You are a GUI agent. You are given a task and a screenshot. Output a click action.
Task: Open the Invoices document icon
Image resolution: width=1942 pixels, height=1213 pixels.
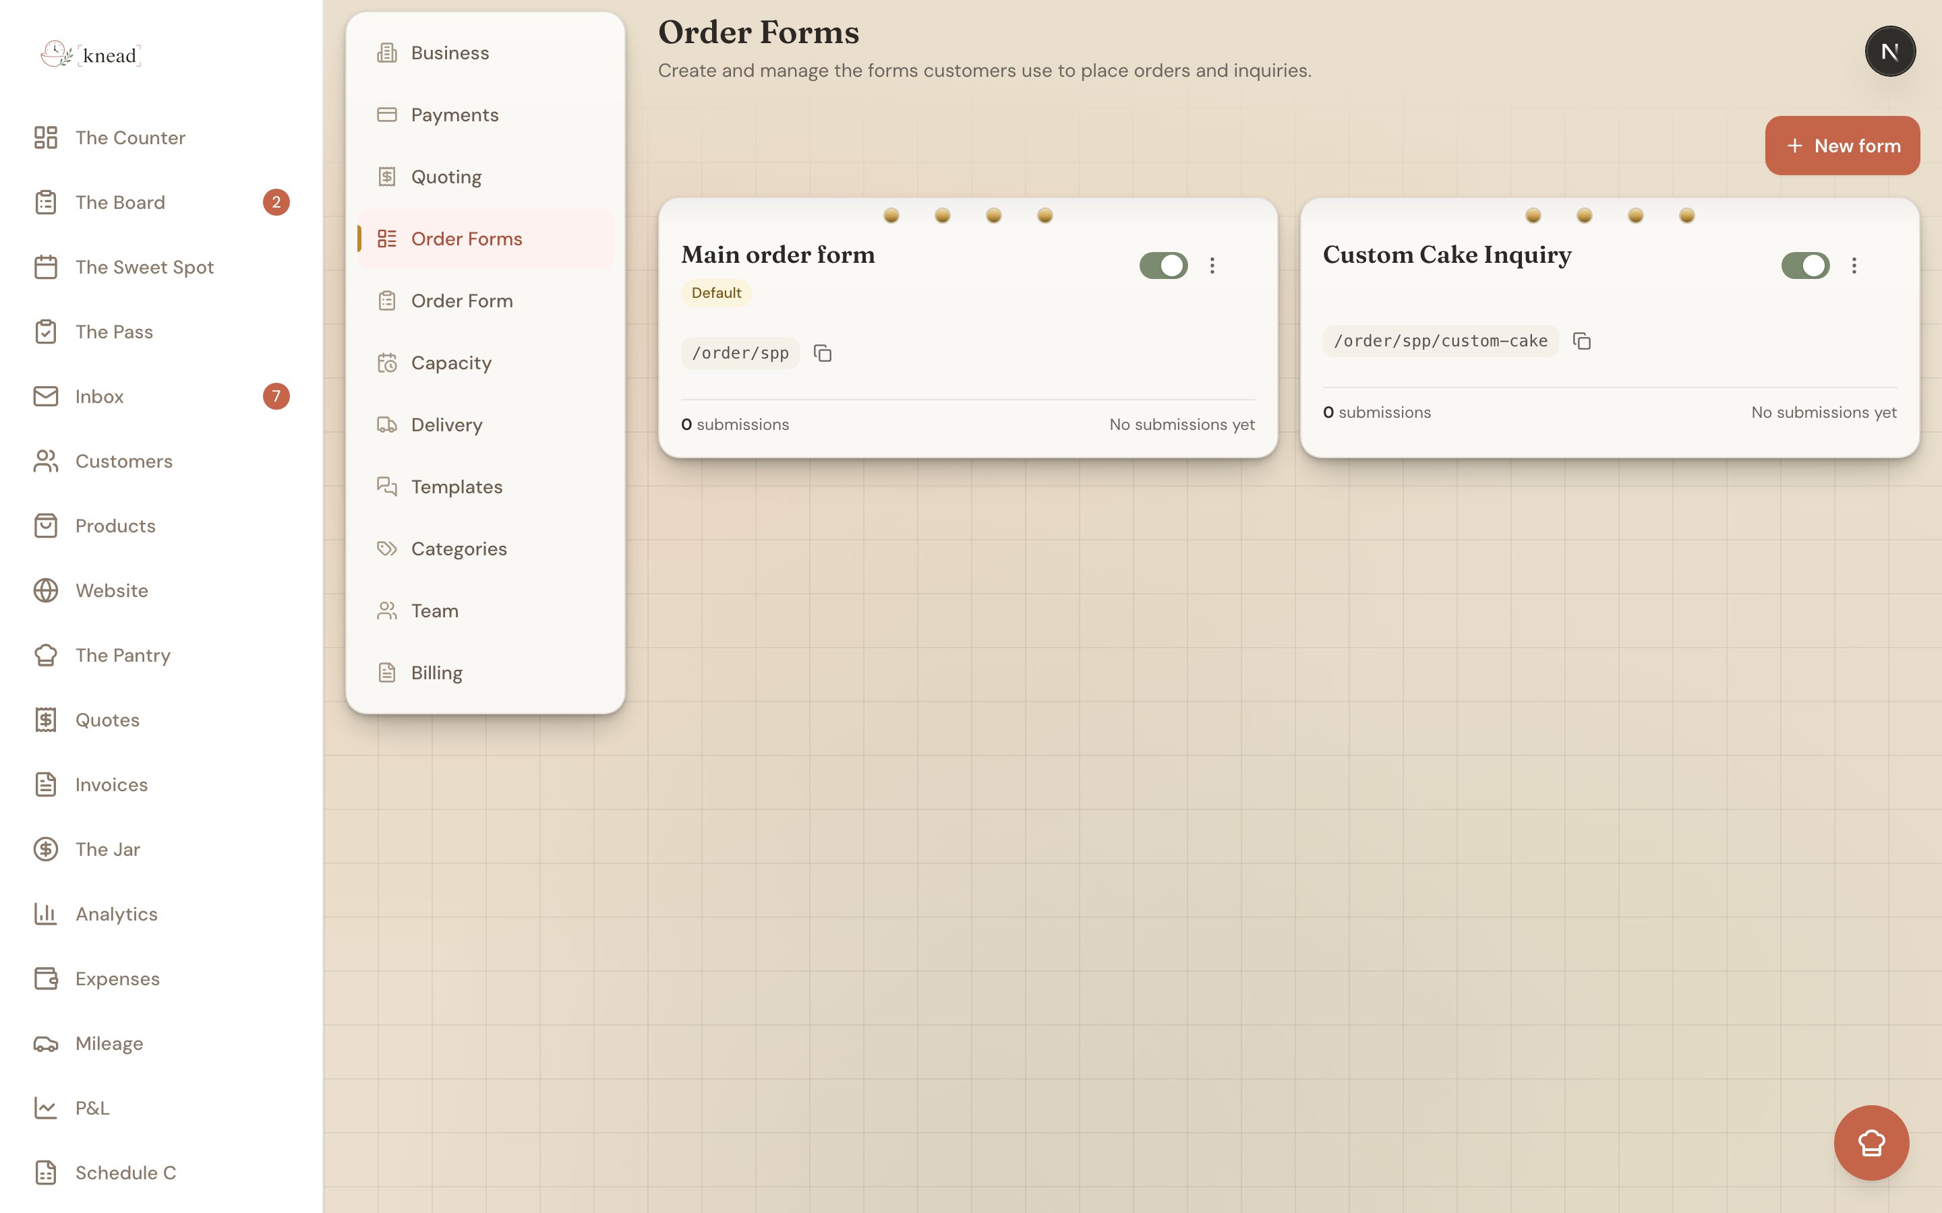46,784
